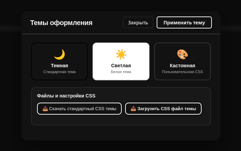The width and height of the screenshot is (241, 151).
Task: Click the Темы оформления heading
Action: point(61,23)
